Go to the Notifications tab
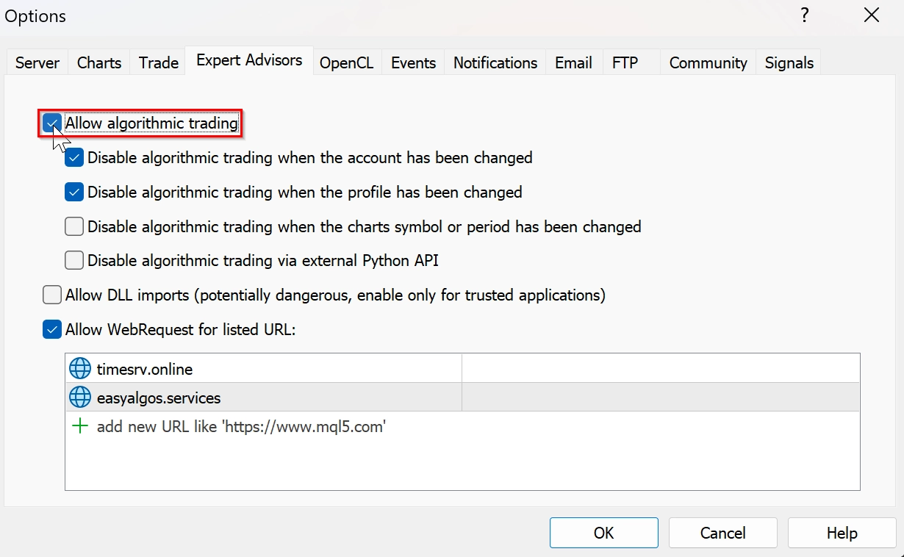This screenshot has width=904, height=557. point(495,63)
